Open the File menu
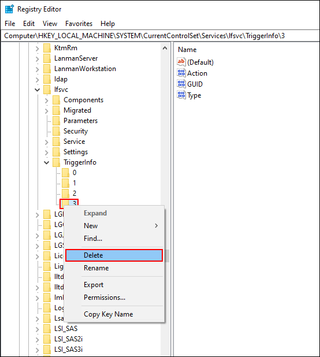 tap(10, 24)
